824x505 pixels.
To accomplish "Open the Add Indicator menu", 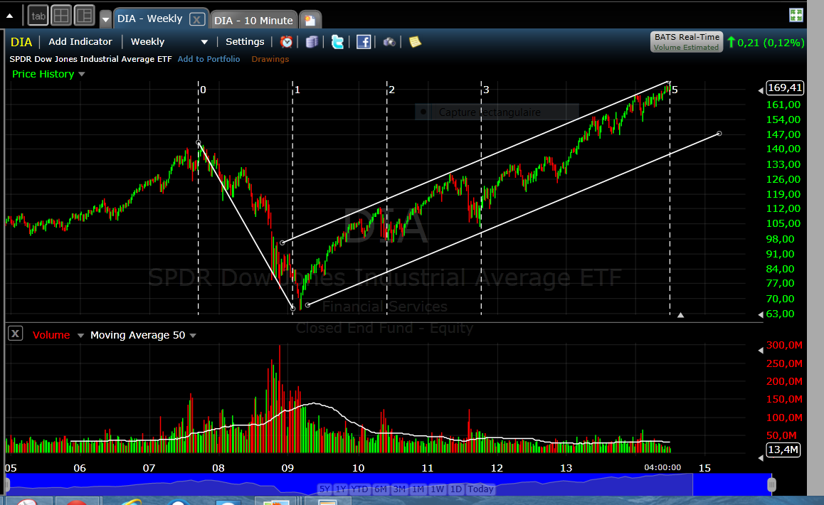I will coord(80,41).
